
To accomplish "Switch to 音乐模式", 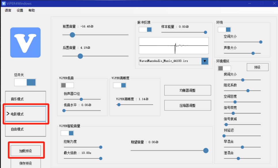I will pyautogui.click(x=26, y=99).
